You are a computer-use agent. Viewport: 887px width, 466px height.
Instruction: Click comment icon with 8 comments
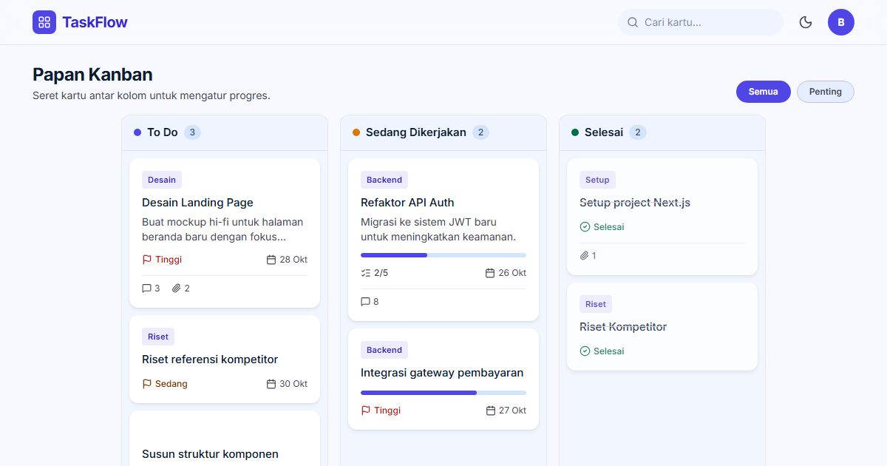coord(365,302)
